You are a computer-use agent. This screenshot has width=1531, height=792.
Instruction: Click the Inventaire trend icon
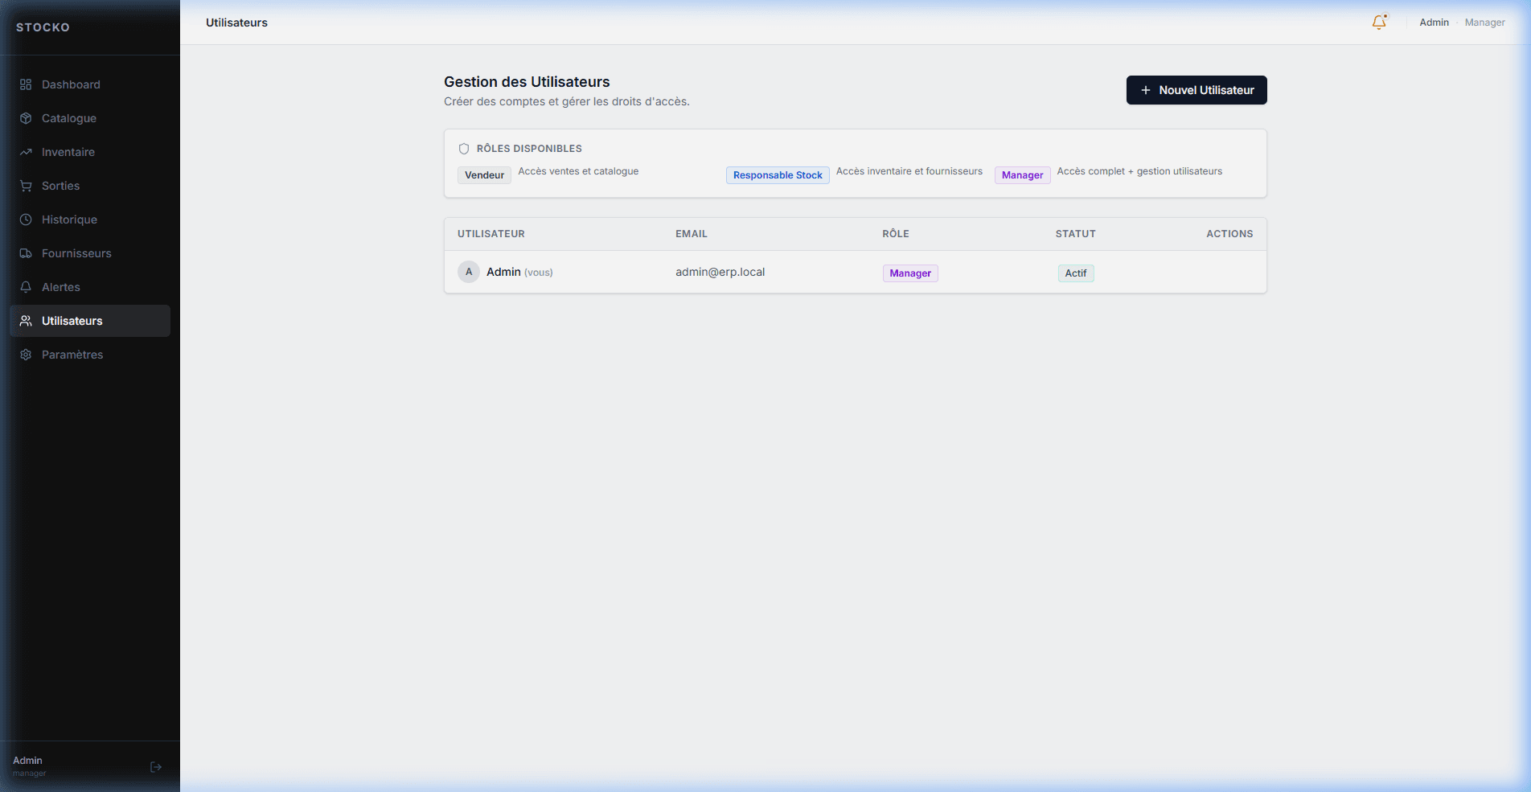click(26, 152)
